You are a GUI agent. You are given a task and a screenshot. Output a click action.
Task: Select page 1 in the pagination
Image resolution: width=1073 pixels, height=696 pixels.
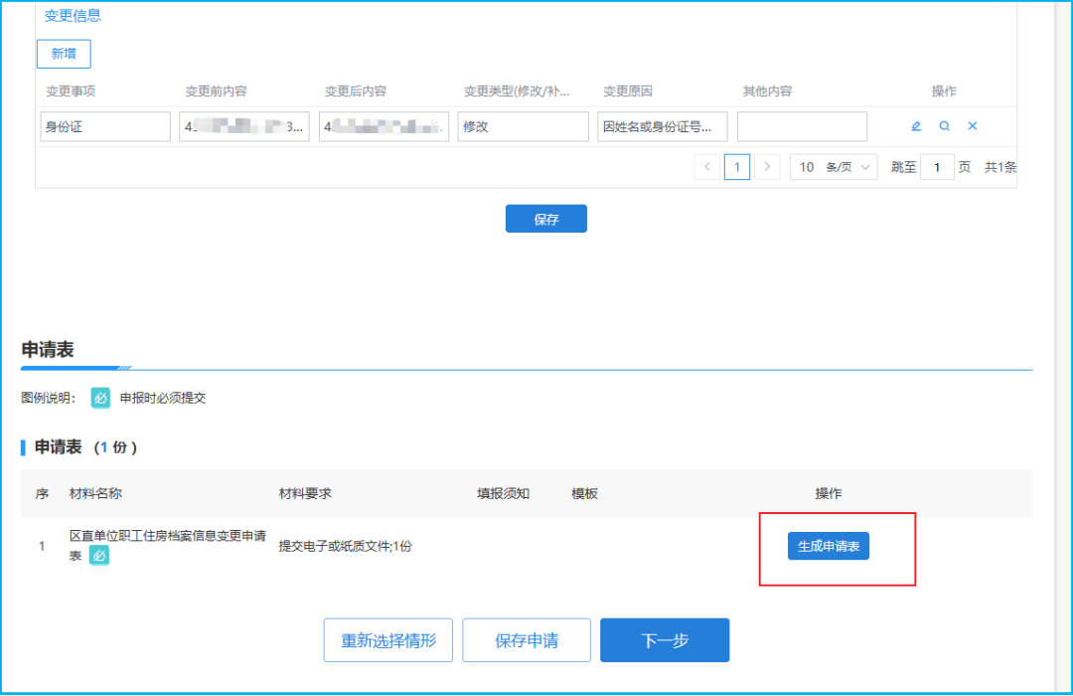tap(736, 167)
